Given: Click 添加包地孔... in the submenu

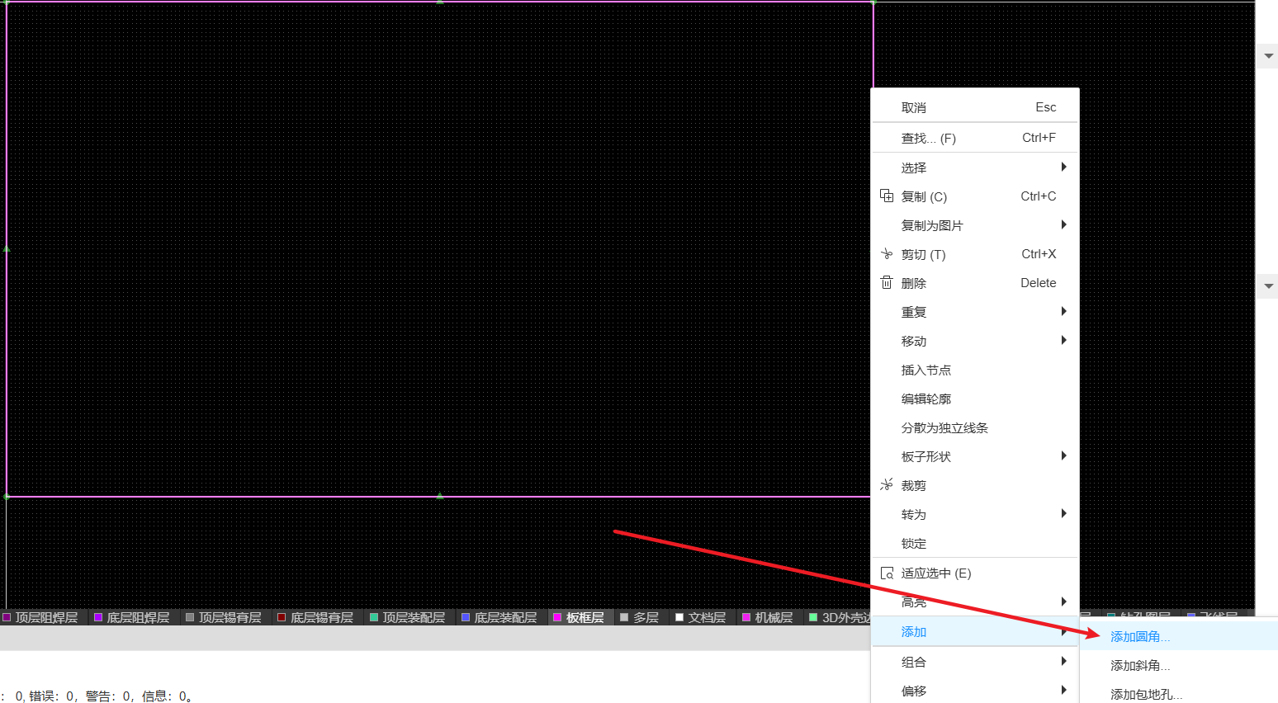Looking at the screenshot, I should [x=1179, y=693].
